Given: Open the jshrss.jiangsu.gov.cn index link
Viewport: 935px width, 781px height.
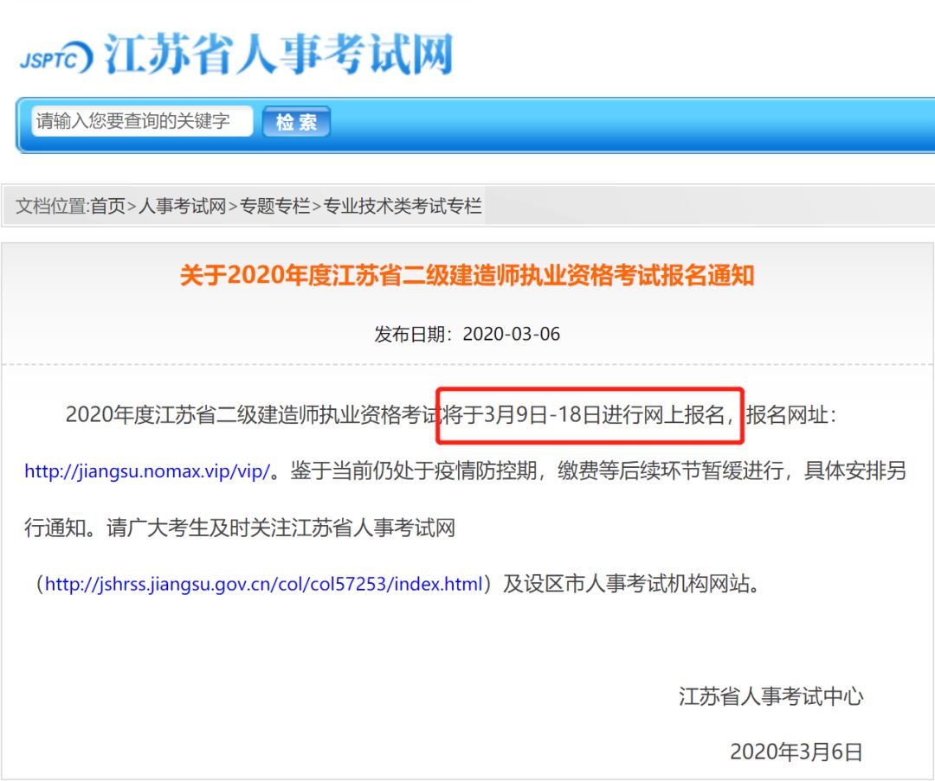Looking at the screenshot, I should point(263,584).
